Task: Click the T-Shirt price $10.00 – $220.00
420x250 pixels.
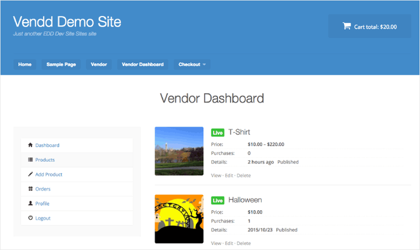Action: tap(266, 144)
